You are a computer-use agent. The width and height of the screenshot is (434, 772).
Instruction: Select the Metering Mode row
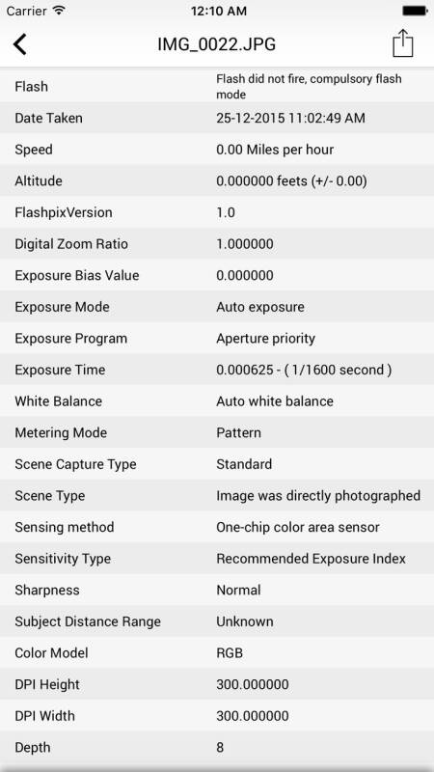[217, 432]
